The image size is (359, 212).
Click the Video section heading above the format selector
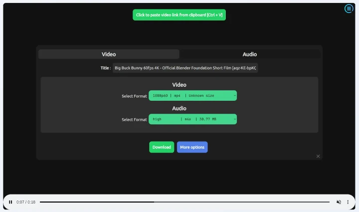point(179,85)
